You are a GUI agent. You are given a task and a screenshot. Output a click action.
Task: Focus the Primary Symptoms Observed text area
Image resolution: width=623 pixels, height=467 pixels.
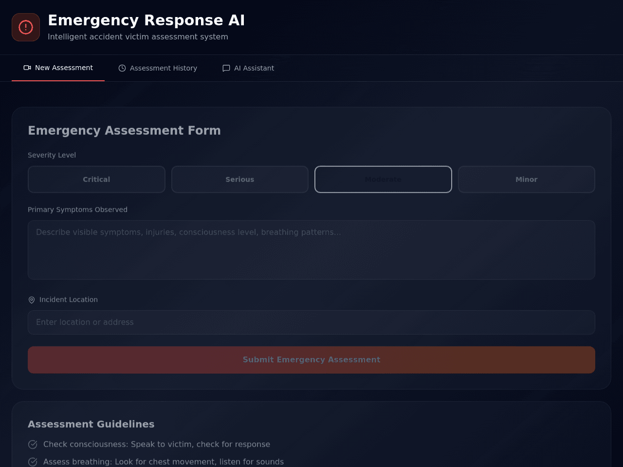[311, 250]
